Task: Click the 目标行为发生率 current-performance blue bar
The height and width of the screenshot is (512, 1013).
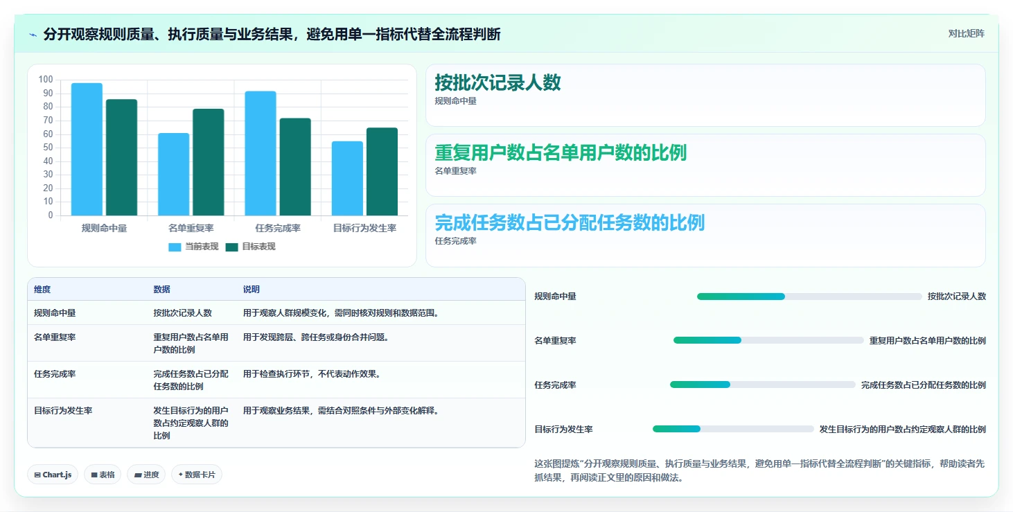Action: click(x=347, y=178)
